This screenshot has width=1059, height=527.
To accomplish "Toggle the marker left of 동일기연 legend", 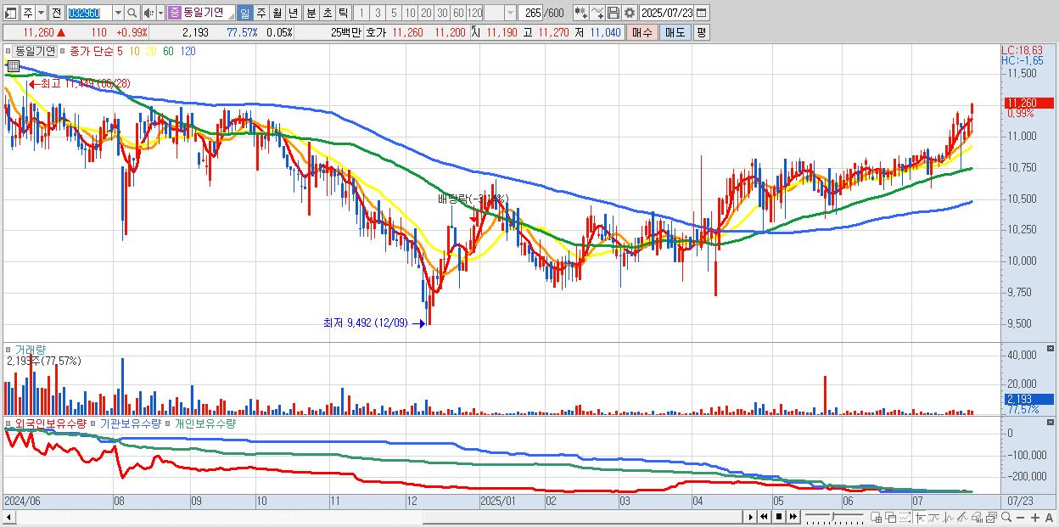I will pos(10,51).
